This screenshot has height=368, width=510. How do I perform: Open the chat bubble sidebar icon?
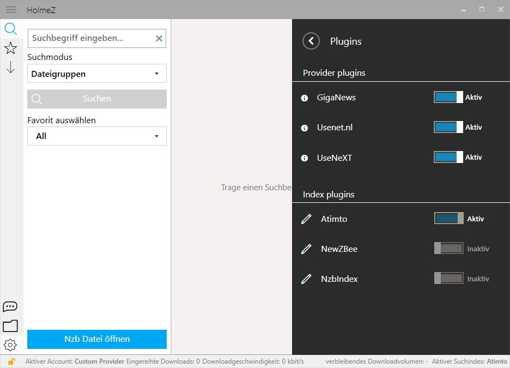[x=10, y=306]
